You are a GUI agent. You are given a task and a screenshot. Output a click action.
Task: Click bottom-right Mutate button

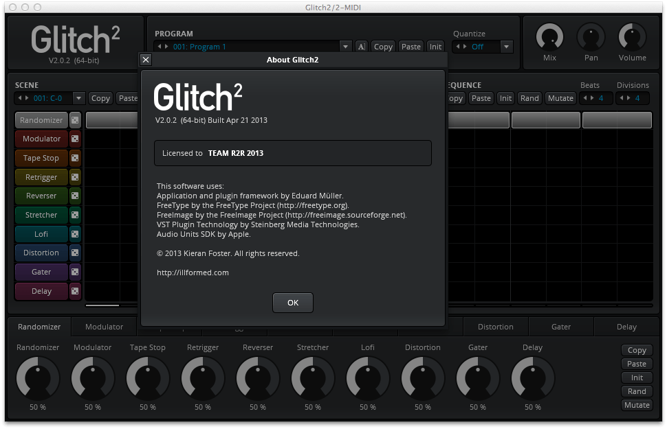pos(637,405)
